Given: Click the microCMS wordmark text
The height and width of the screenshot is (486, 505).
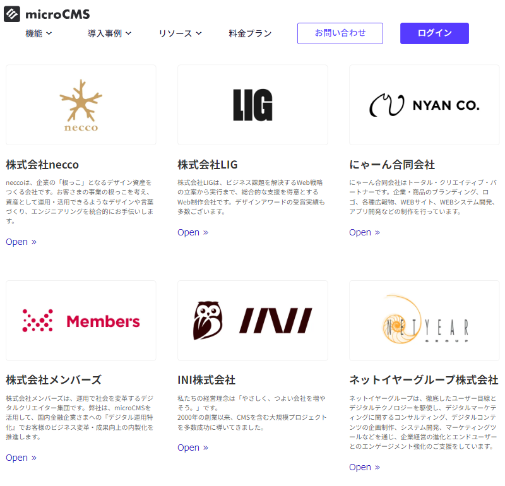Looking at the screenshot, I should [x=57, y=15].
